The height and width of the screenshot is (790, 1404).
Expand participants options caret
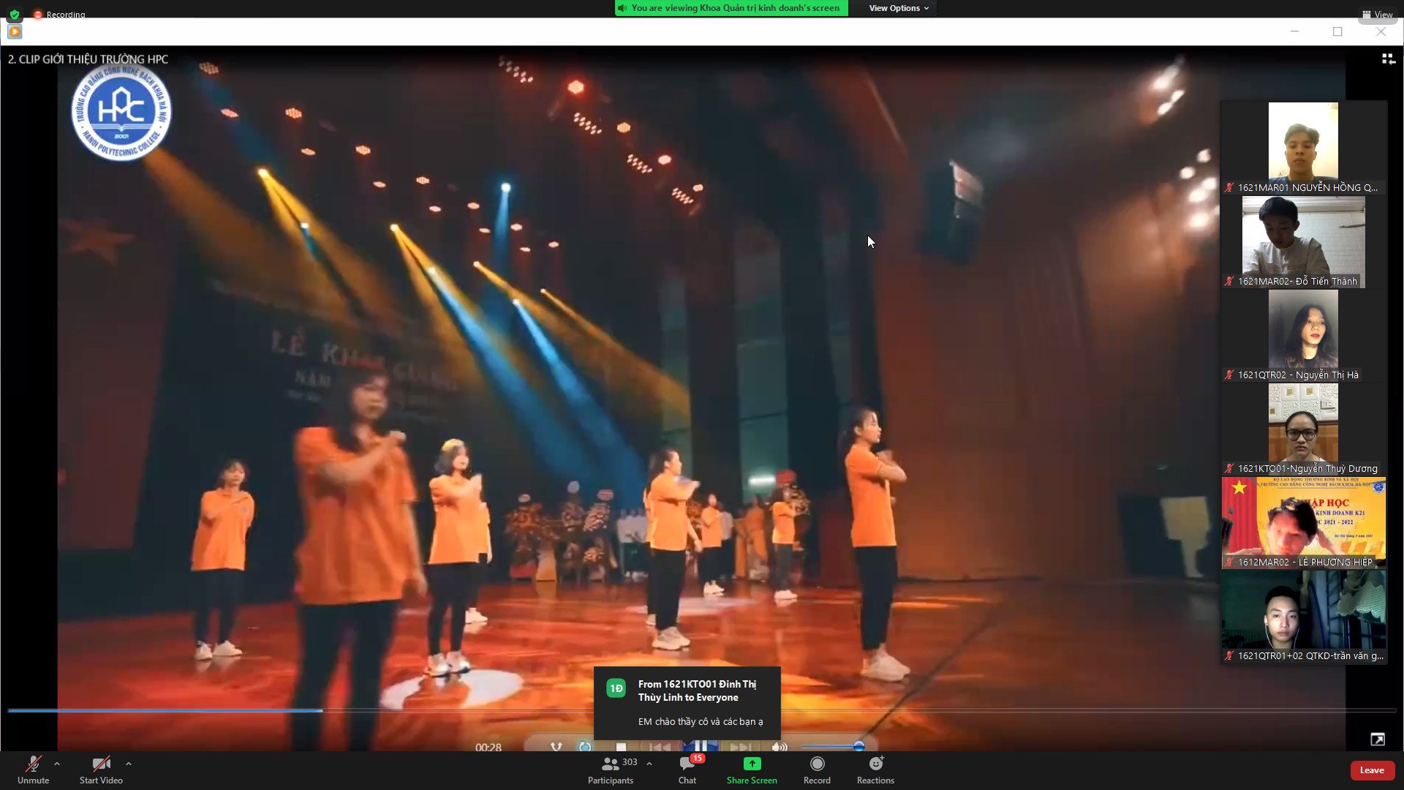649,764
